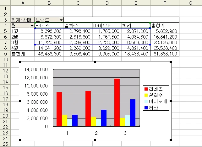Viewport: 202px width, 147px height.
Task: Click cell with value 2,730,000
Action: coord(107,42)
